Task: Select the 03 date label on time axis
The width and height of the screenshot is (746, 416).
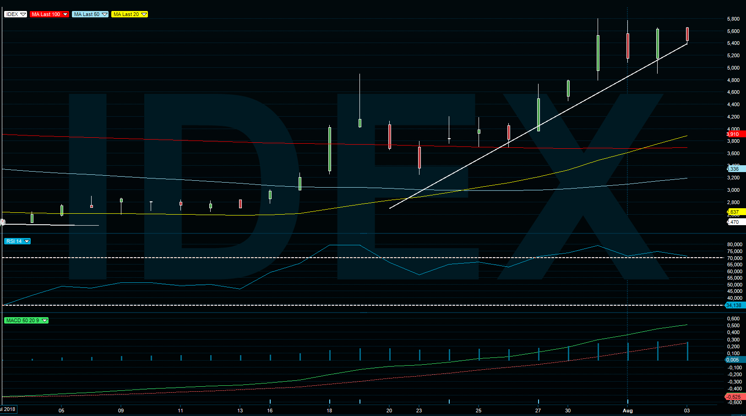Action: tap(687, 411)
